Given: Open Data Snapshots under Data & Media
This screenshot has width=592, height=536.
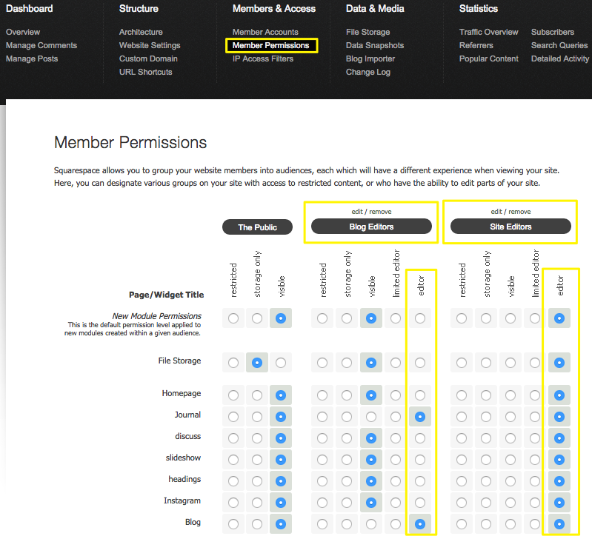Looking at the screenshot, I should pyautogui.click(x=375, y=45).
